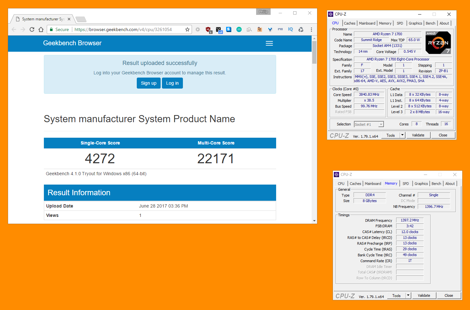Click Tools button in lower CPU-Z window
Image resolution: width=470 pixels, height=310 pixels.
[396, 296]
